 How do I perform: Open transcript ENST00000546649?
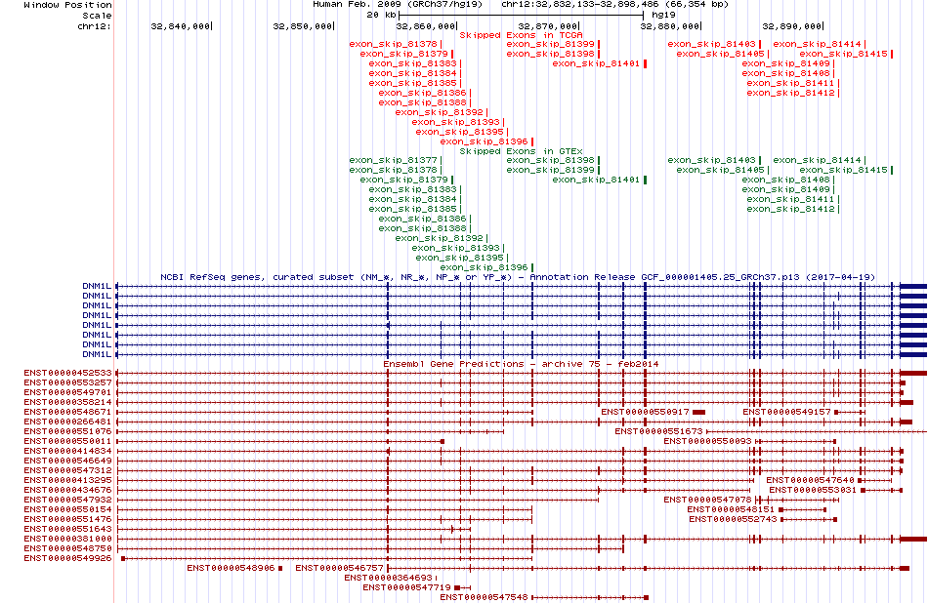pos(67,461)
